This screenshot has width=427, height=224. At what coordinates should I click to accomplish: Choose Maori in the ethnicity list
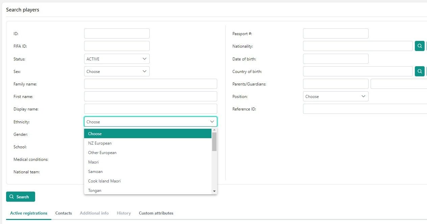(x=94, y=162)
